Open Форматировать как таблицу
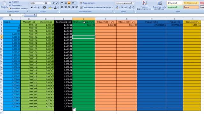The image size is (204, 114). pyautogui.click(x=159, y=5)
